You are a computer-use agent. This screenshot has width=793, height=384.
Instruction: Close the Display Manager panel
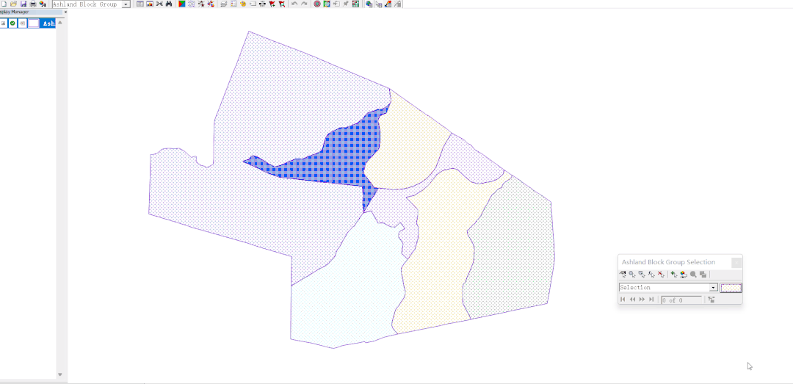click(65, 12)
